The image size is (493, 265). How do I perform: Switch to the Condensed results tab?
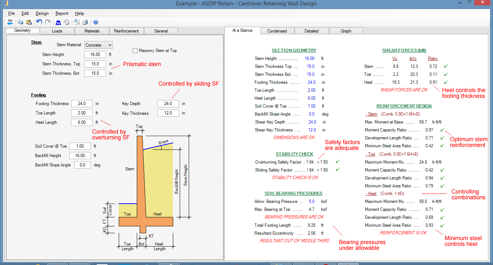click(277, 31)
